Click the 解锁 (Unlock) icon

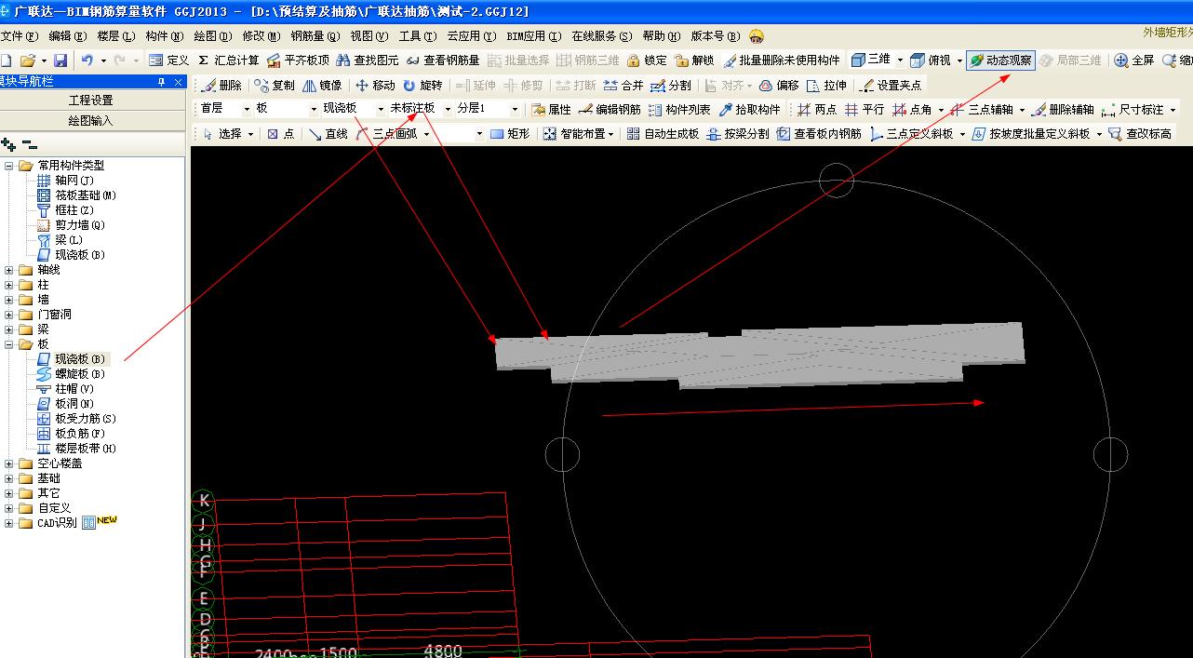pos(694,60)
